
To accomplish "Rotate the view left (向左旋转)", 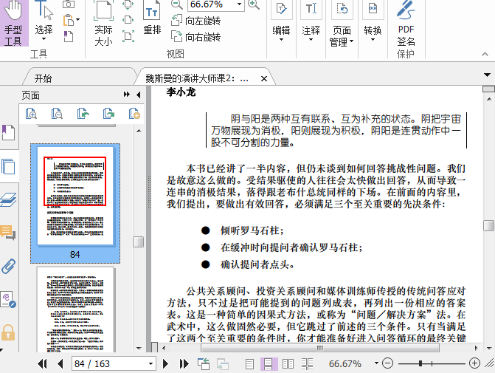I will tap(195, 21).
